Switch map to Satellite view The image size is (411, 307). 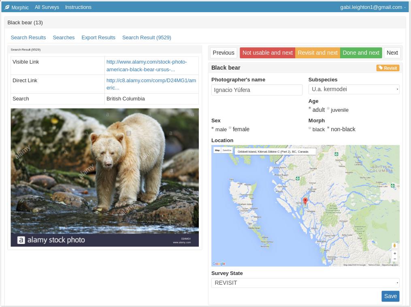(x=227, y=150)
